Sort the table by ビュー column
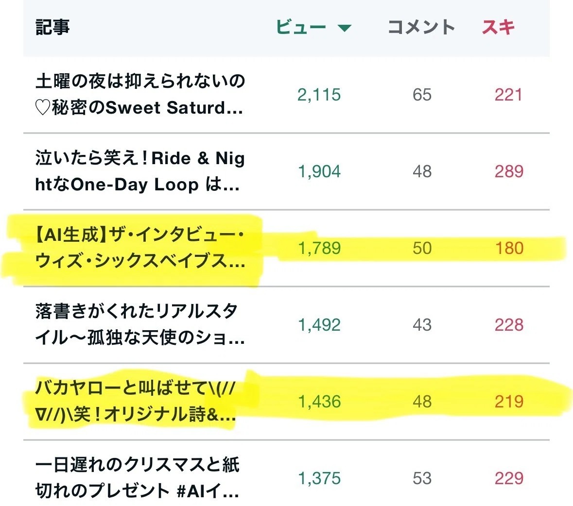573x506 pixels. 301,27
